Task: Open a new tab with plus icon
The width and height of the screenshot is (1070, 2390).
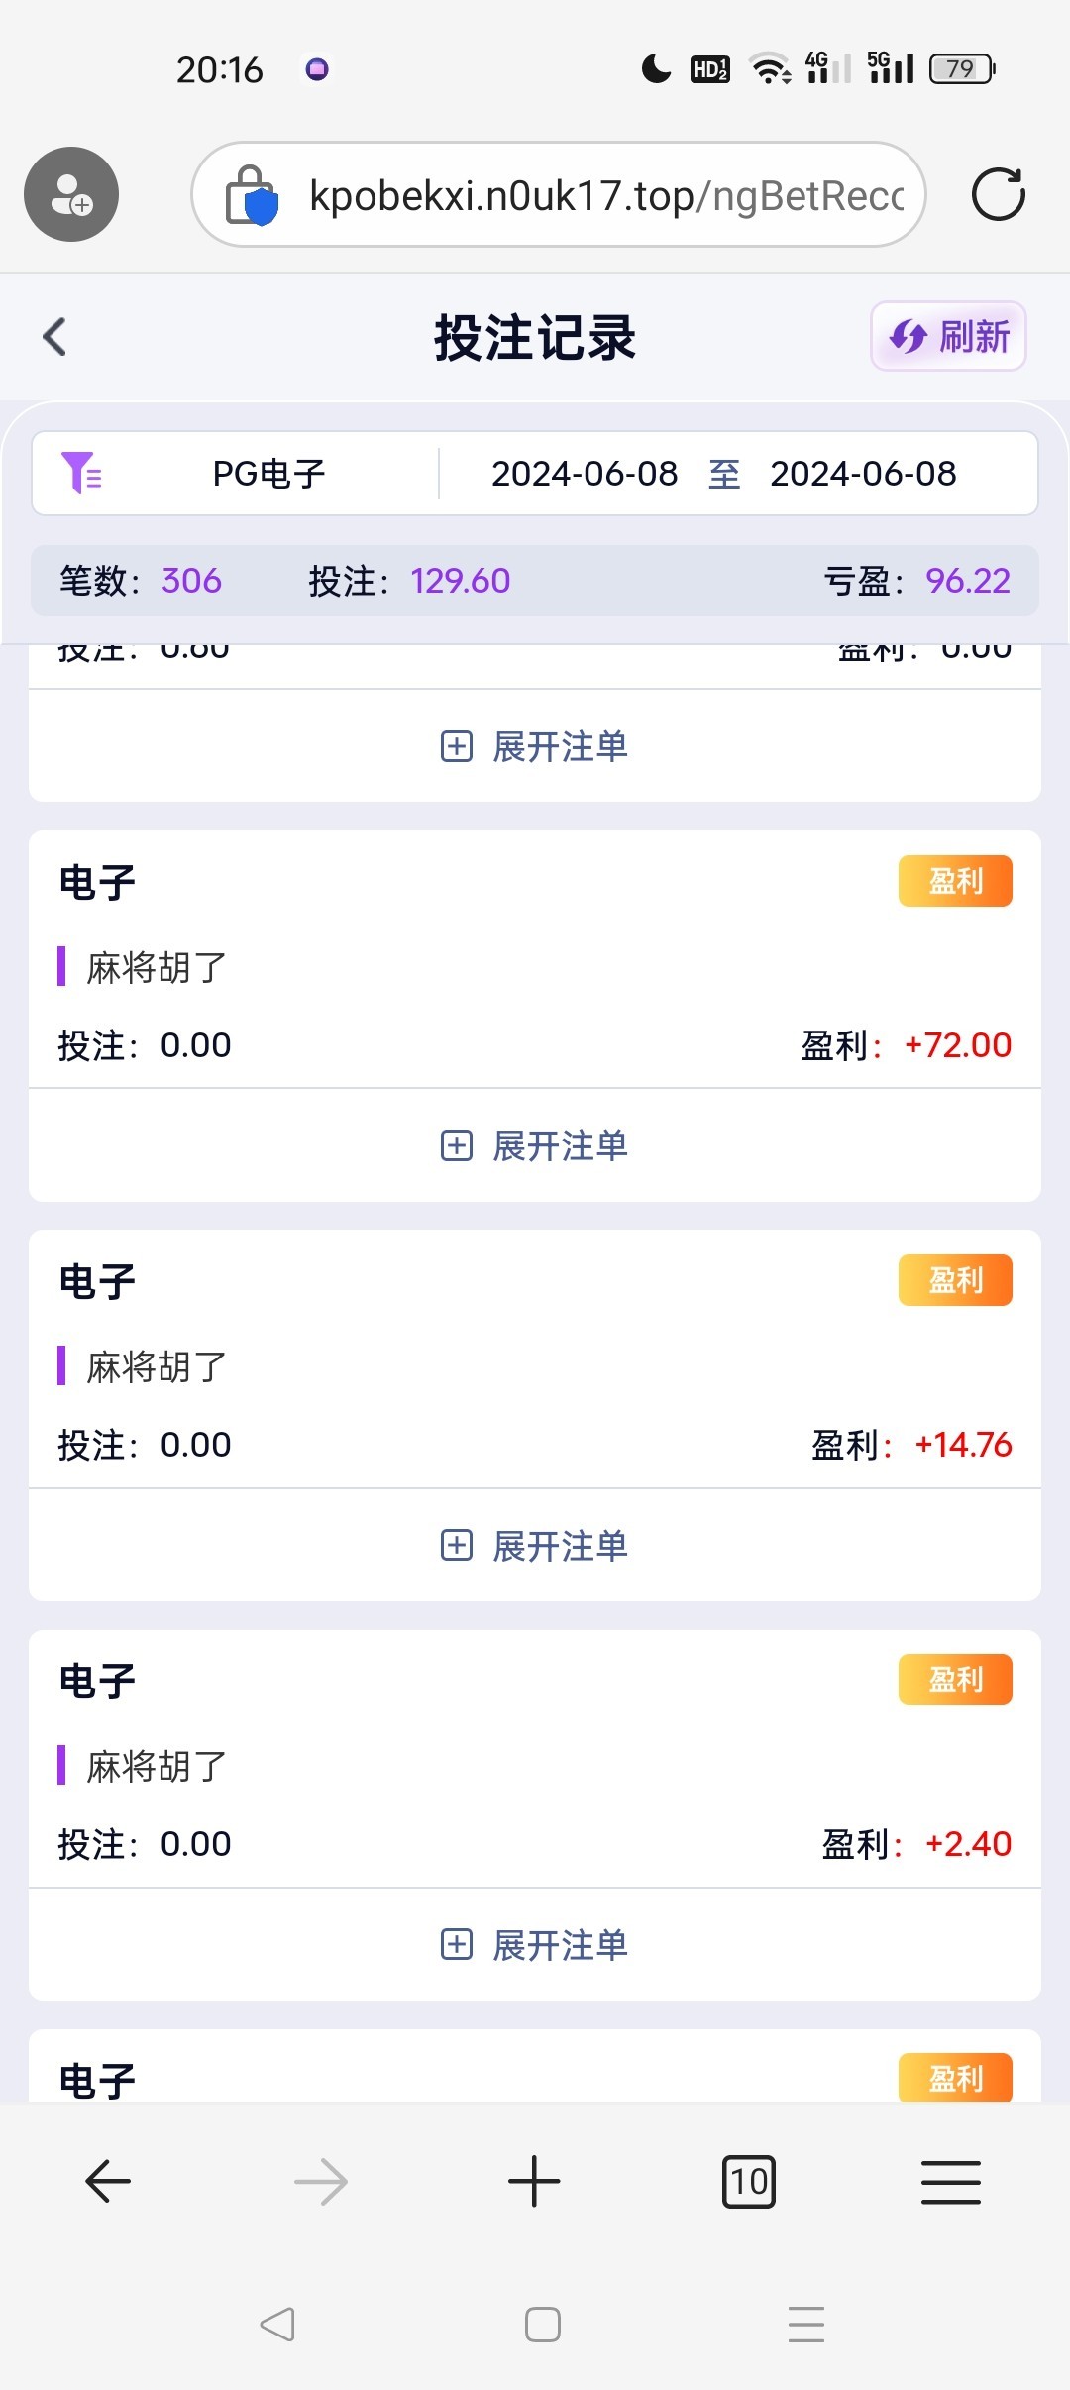Action: (534, 2181)
